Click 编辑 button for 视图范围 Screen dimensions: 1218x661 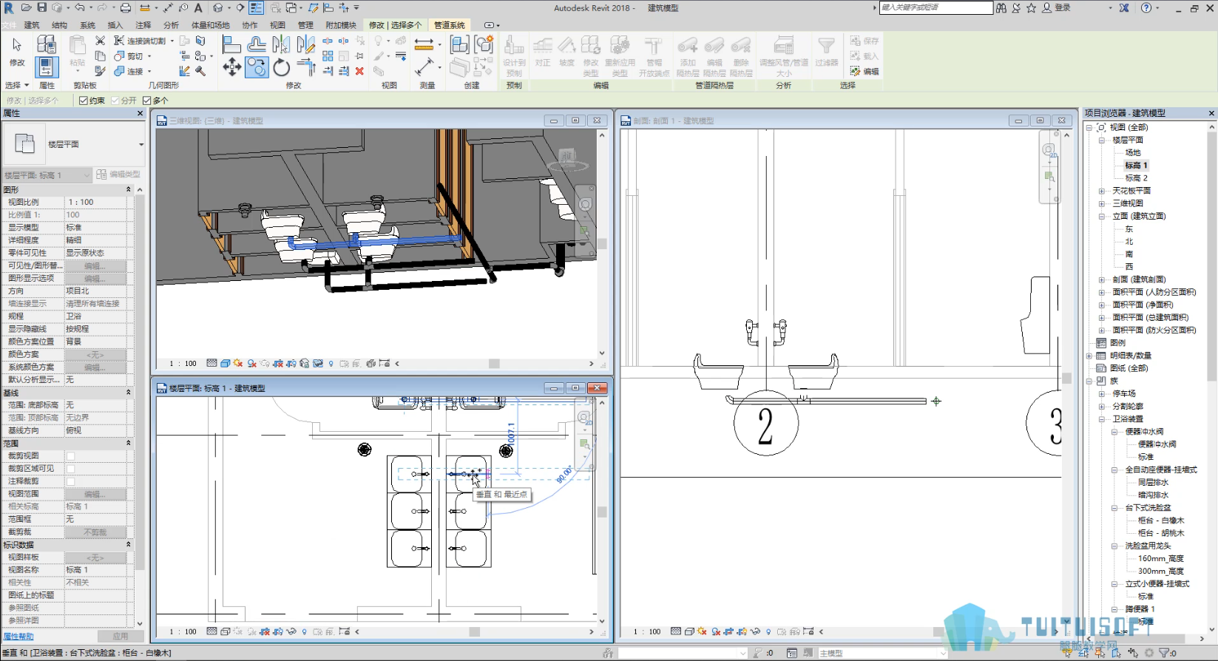(95, 494)
